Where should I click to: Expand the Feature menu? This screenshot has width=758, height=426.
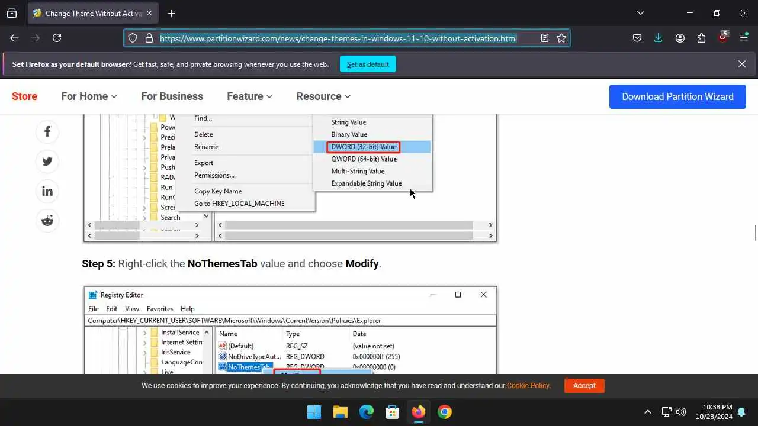[x=249, y=96]
